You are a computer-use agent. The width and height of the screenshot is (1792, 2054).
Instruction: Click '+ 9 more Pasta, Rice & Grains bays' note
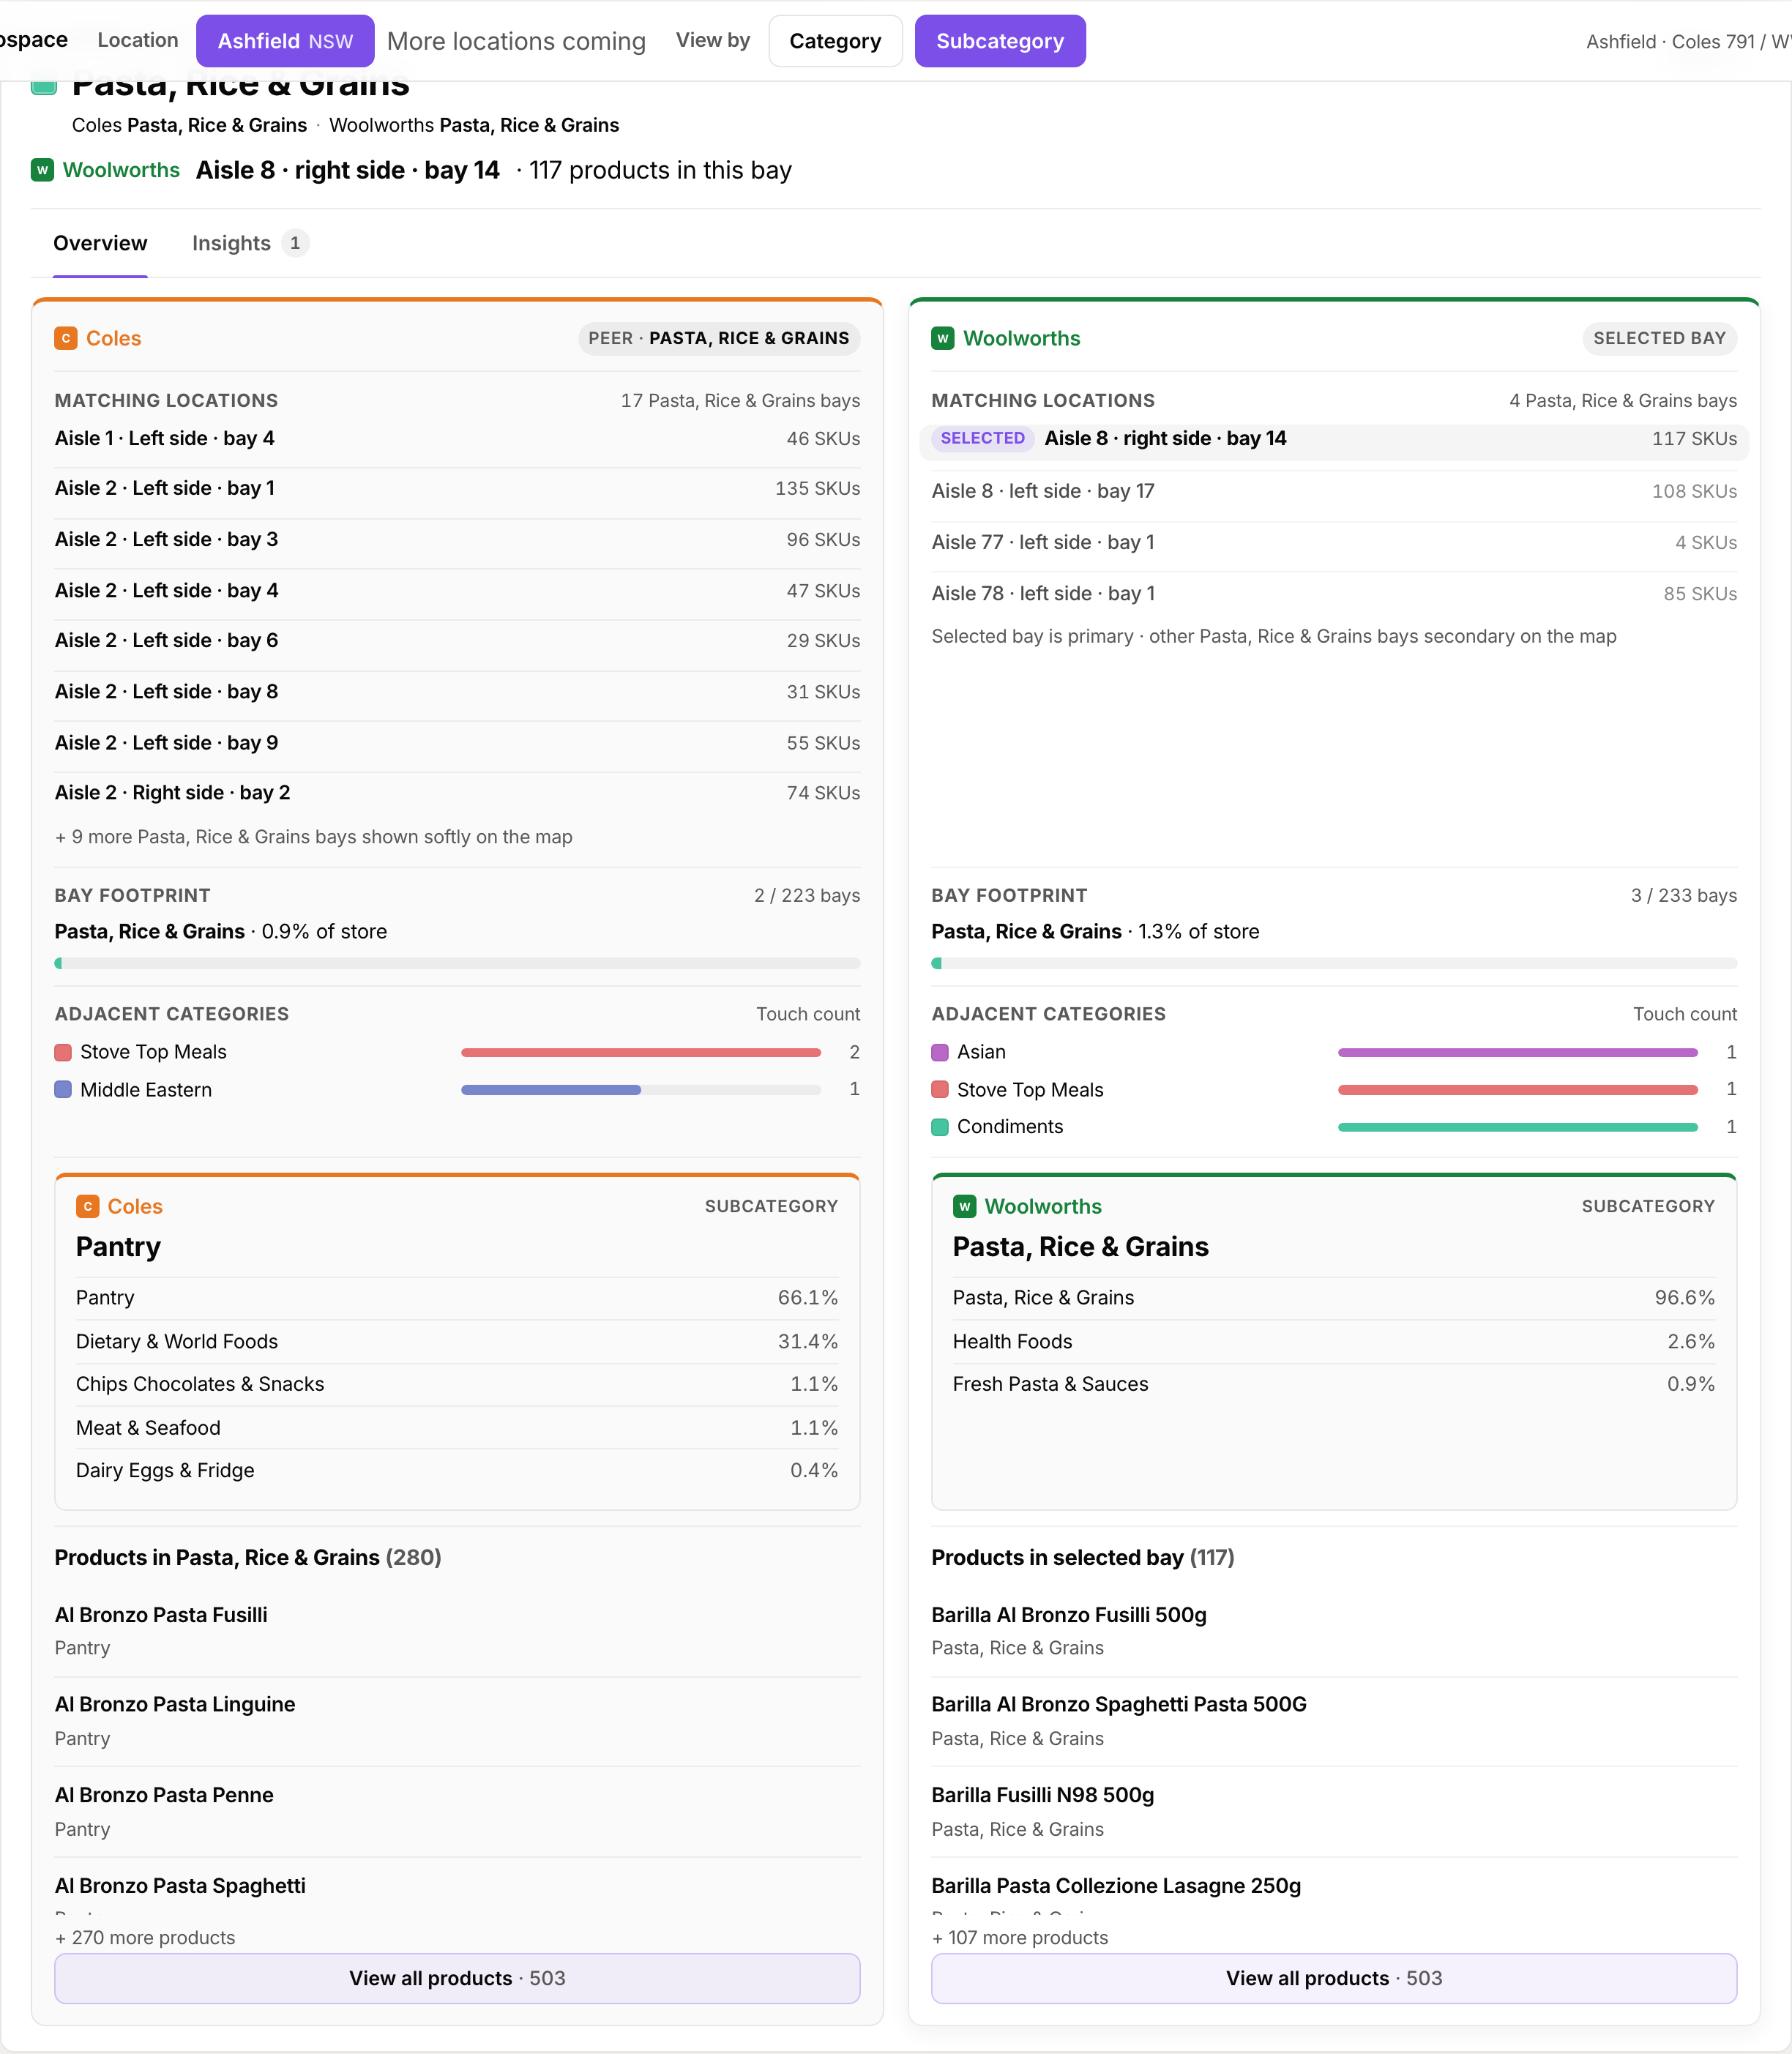pyautogui.click(x=314, y=837)
